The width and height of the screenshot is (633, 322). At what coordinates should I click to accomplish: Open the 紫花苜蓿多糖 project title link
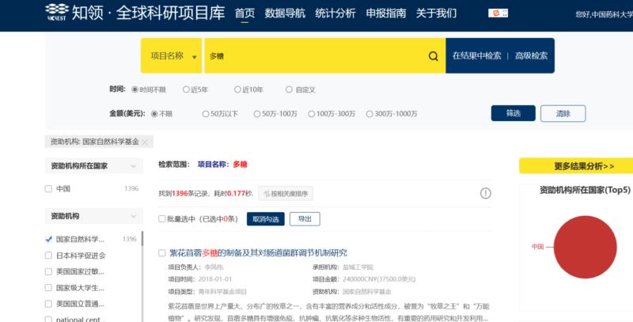click(258, 253)
